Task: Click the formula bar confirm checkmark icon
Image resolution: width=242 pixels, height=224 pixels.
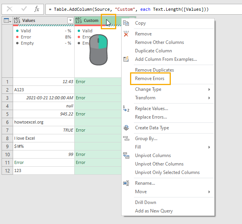Action: pyautogui.click(x=24, y=9)
